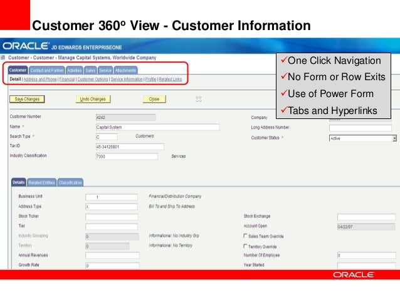Switch to Contact and Partner tab
Viewport: 400px width, 300px height.
tap(47, 70)
